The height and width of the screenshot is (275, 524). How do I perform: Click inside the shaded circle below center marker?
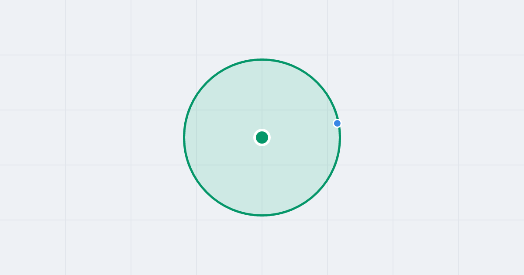click(262, 179)
